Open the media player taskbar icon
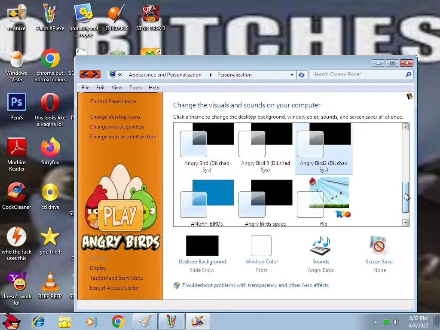Viewport: 440px width, 330px height. pos(91,321)
